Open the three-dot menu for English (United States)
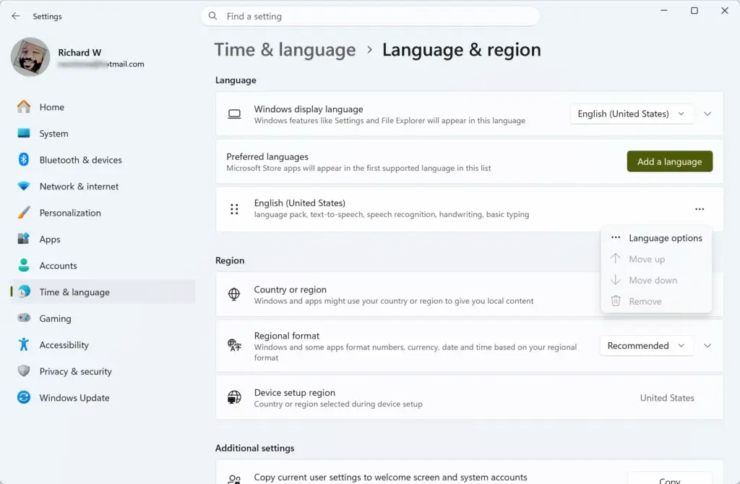The image size is (740, 484). (x=700, y=209)
